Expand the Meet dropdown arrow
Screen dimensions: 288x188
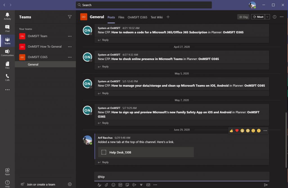point(267,17)
